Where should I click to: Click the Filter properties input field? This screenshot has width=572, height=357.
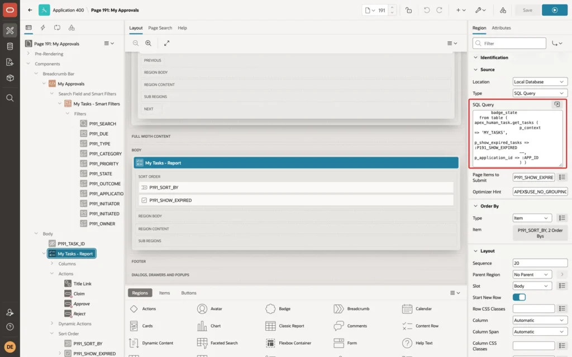click(509, 44)
